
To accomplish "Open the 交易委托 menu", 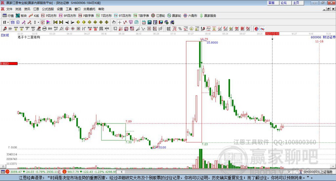I will pos(89,9).
